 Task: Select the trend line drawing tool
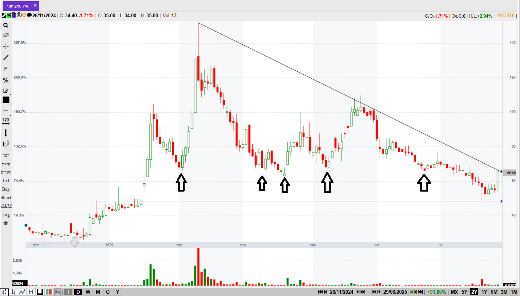(x=6, y=57)
